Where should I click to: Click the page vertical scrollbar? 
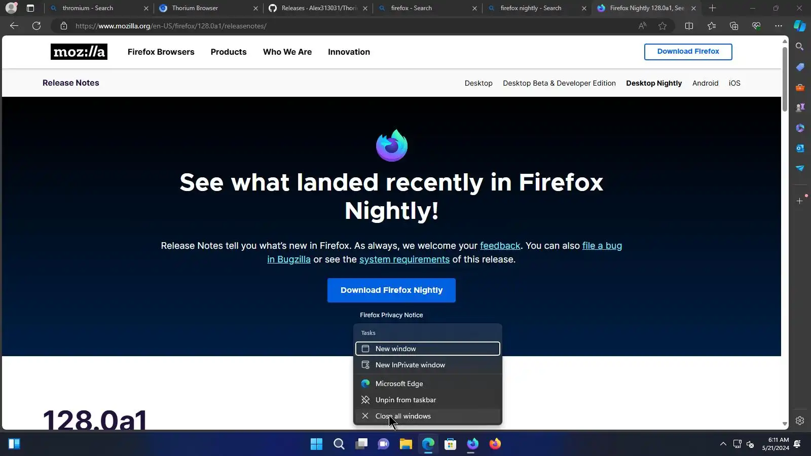tap(785, 79)
